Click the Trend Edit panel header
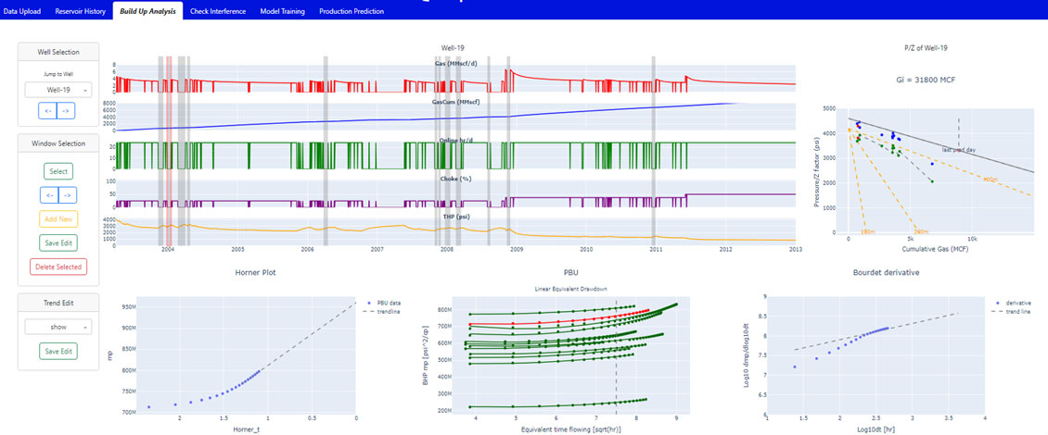This screenshot has width=1048, height=435. (58, 303)
